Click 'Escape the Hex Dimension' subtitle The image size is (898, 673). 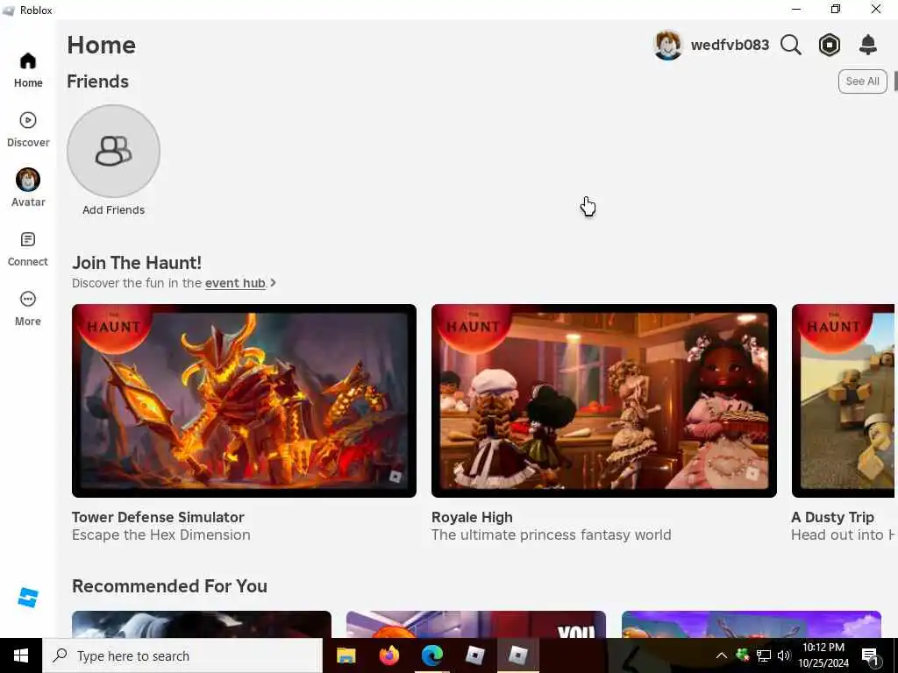pyautogui.click(x=161, y=535)
